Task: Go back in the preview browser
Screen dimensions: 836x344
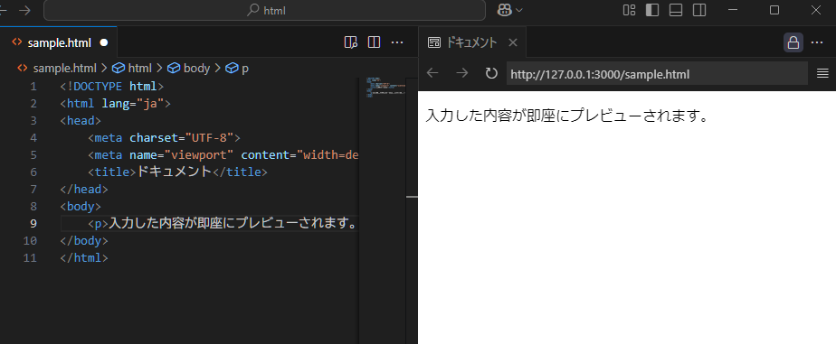Action: click(432, 73)
